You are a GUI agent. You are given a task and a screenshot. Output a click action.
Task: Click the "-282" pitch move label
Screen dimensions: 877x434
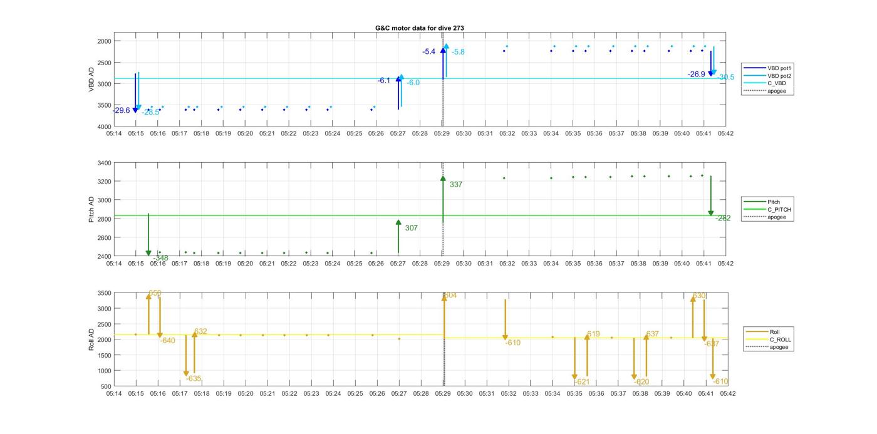723,219
